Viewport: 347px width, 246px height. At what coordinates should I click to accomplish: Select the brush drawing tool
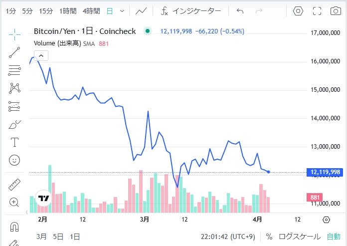tap(14, 124)
